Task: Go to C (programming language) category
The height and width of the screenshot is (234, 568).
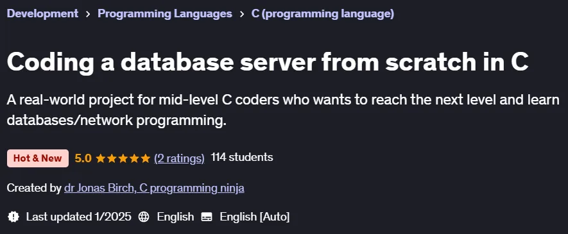Action: click(322, 13)
